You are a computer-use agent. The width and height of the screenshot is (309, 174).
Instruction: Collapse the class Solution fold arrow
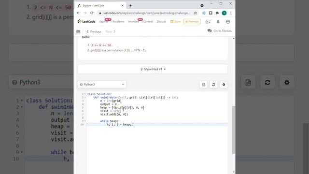click(85, 94)
